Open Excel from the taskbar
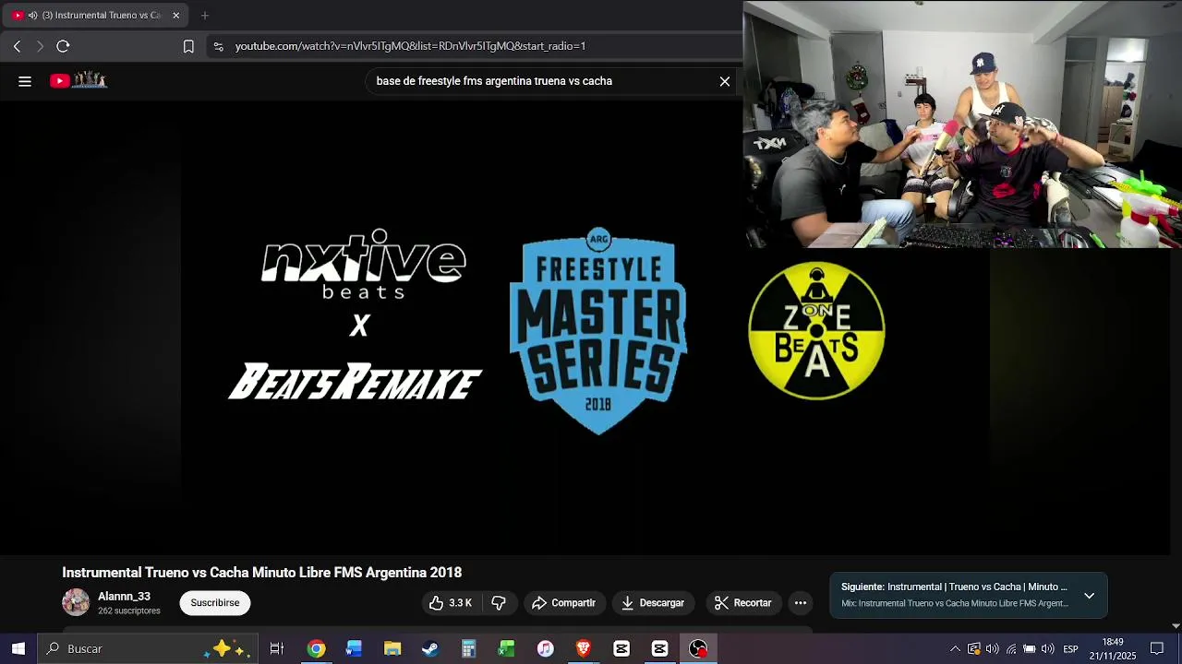This screenshot has height=664, width=1182. [x=506, y=649]
